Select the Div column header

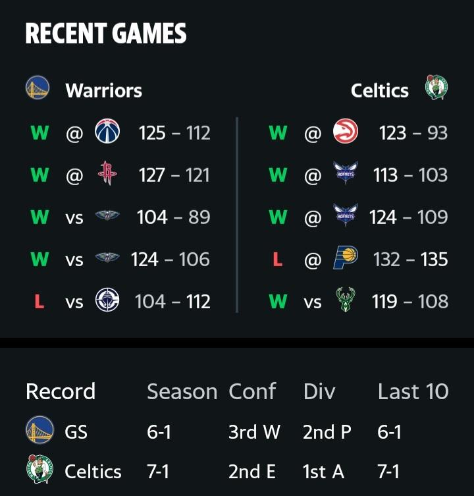pyautogui.click(x=319, y=392)
